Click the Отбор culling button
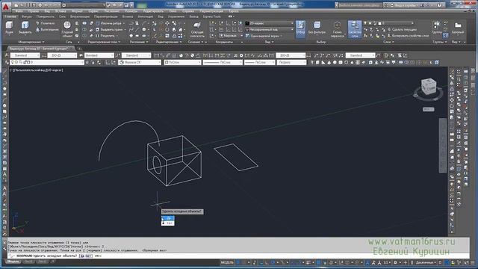 pyautogui.click(x=300, y=29)
